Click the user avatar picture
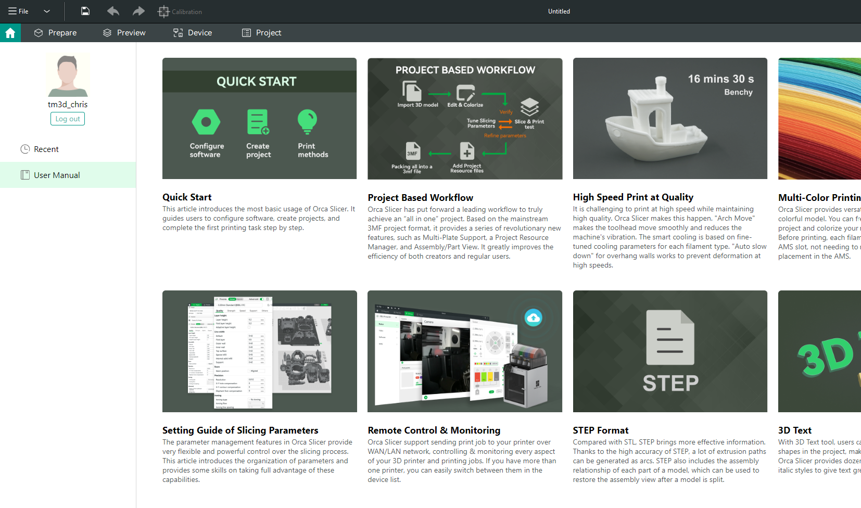This screenshot has width=861, height=508. (x=68, y=75)
